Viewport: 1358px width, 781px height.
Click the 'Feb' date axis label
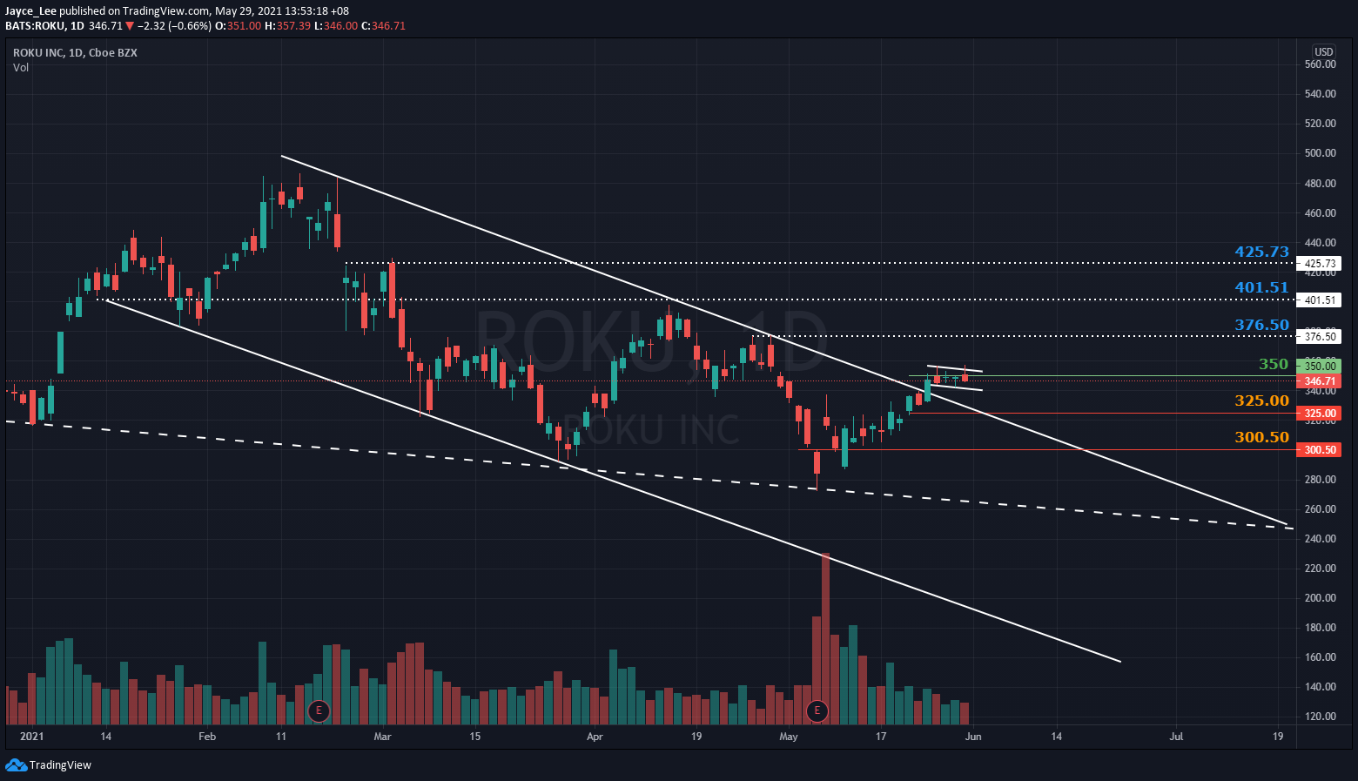tap(207, 737)
